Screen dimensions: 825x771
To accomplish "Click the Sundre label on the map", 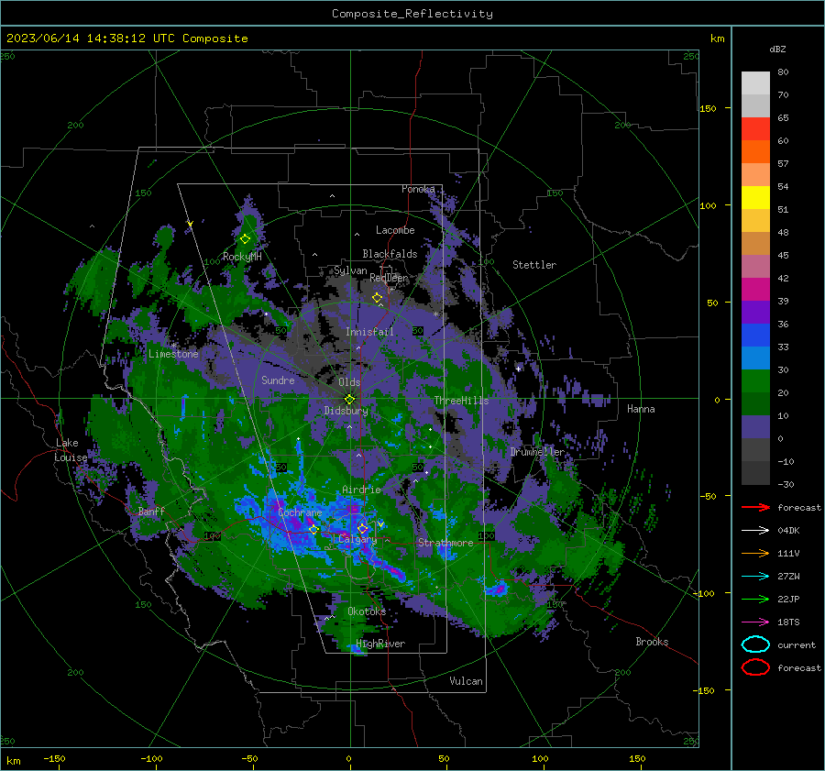I will click(x=278, y=380).
